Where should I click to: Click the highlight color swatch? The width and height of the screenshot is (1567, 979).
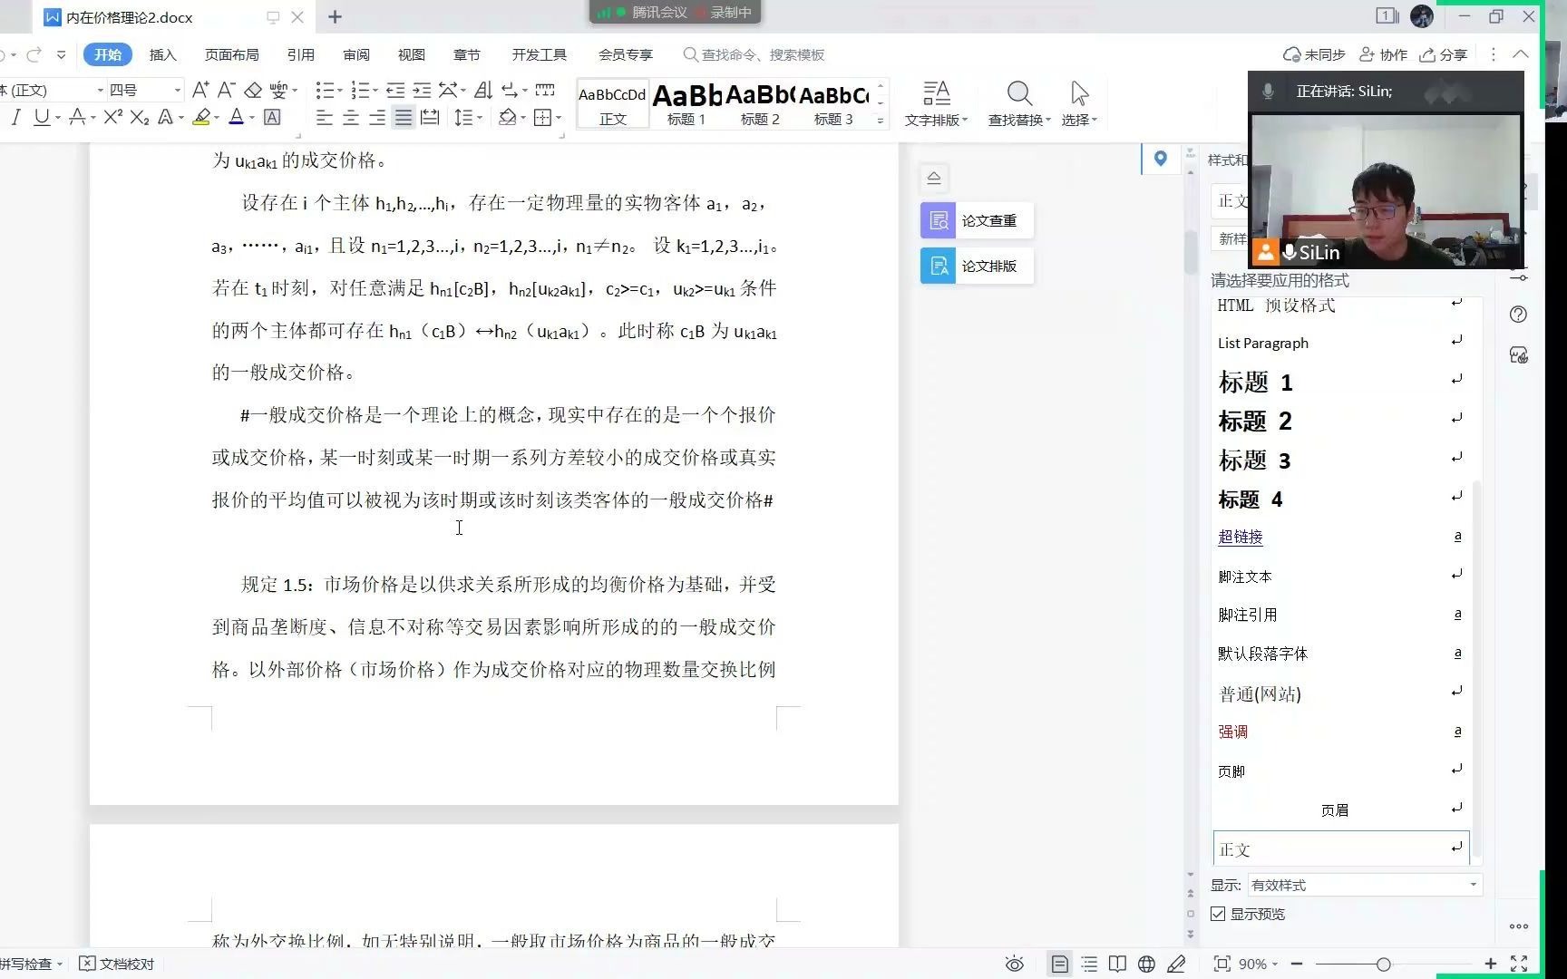pyautogui.click(x=201, y=117)
